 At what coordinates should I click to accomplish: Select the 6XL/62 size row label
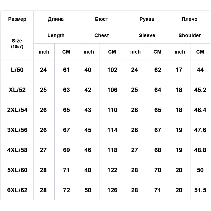coord(17,190)
